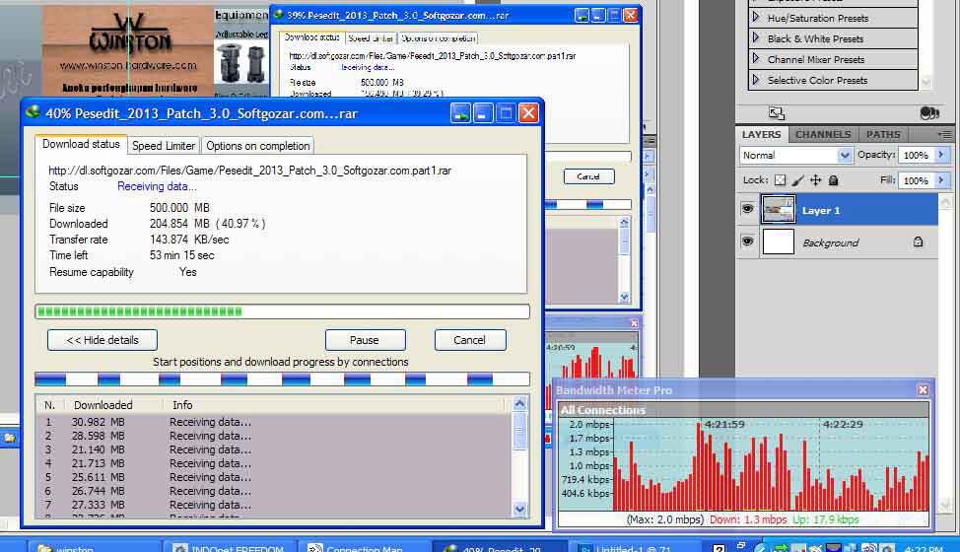Image resolution: width=960 pixels, height=552 pixels.
Task: Click IDM title bar icon on 40% download window
Action: pos(33,112)
